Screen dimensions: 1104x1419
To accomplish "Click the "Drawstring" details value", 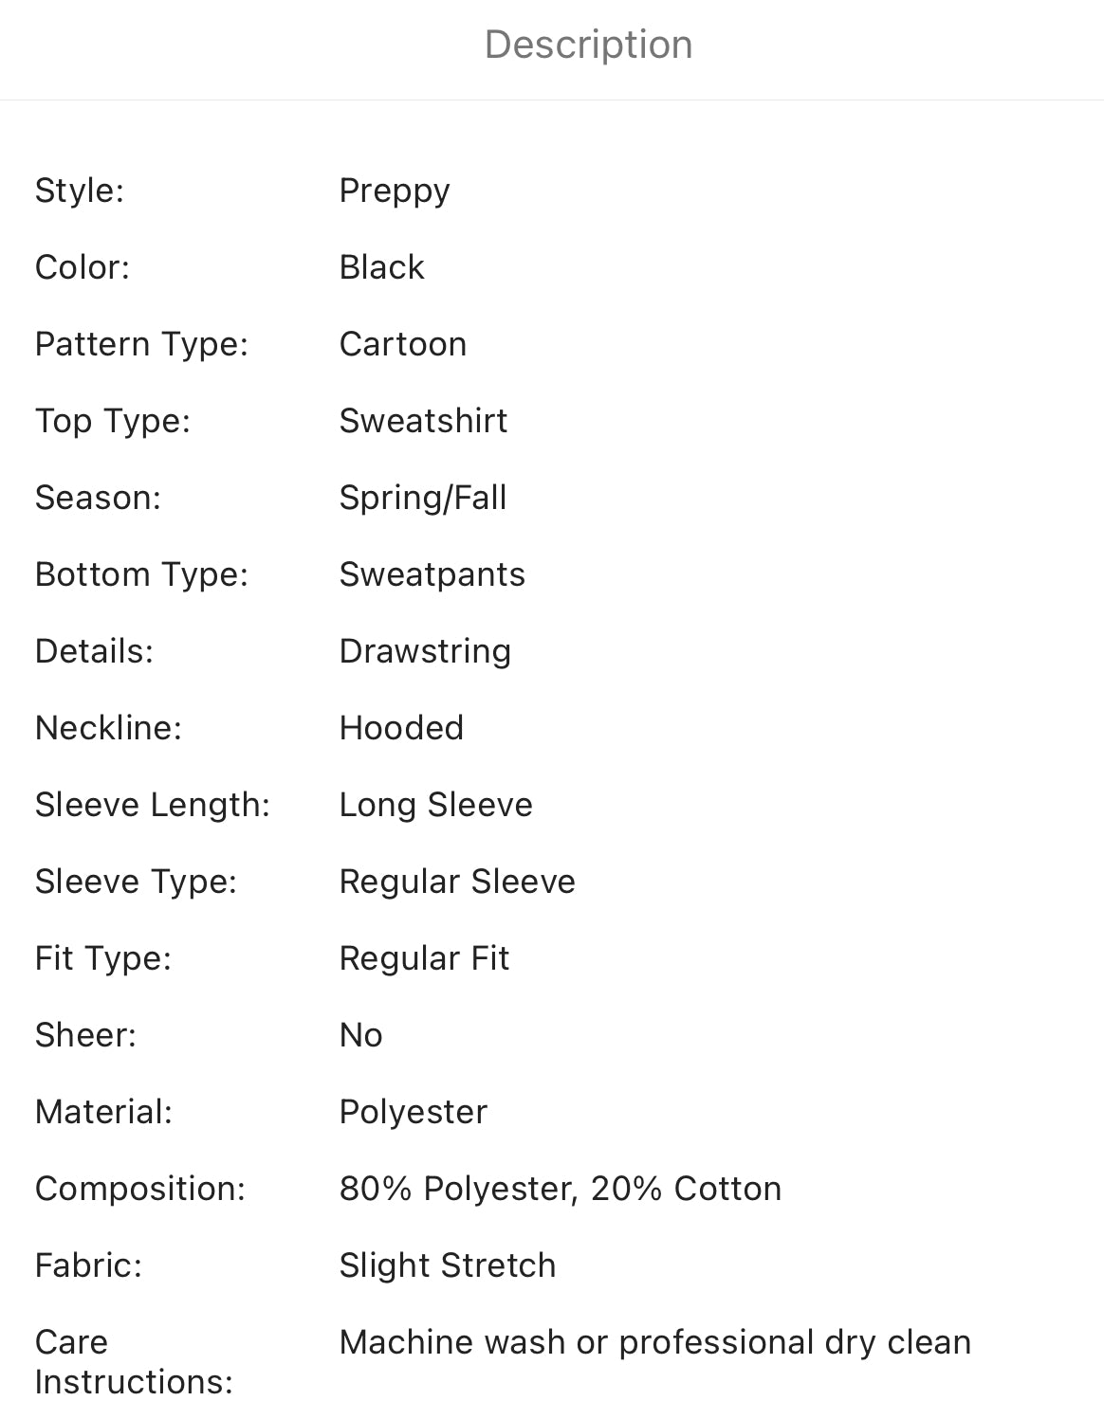I will [x=425, y=651].
